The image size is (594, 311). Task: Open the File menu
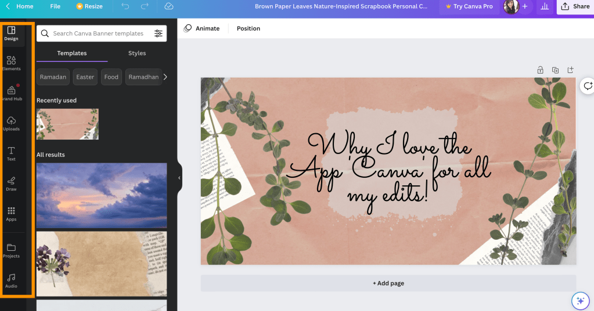[x=55, y=6]
